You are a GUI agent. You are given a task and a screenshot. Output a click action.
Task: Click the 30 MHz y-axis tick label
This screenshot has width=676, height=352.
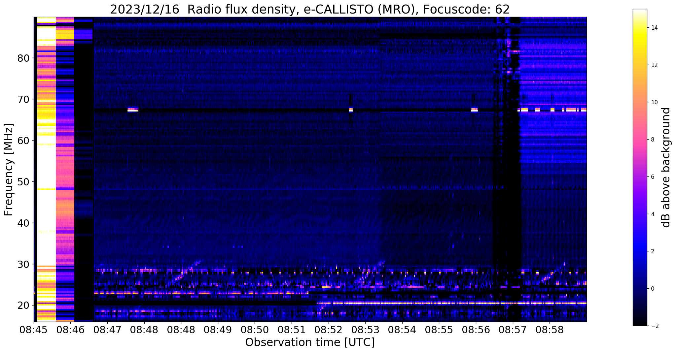pyautogui.click(x=23, y=264)
